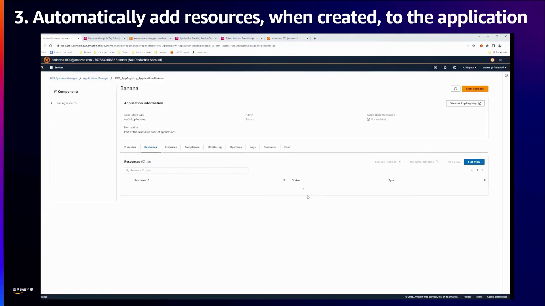The image size is (545, 306).
Task: Close the resource-auto-tagger Lambda tab
Action: 170,39
